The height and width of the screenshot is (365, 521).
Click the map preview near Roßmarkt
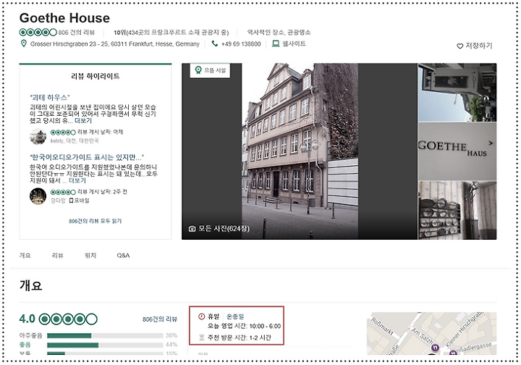pos(431,333)
